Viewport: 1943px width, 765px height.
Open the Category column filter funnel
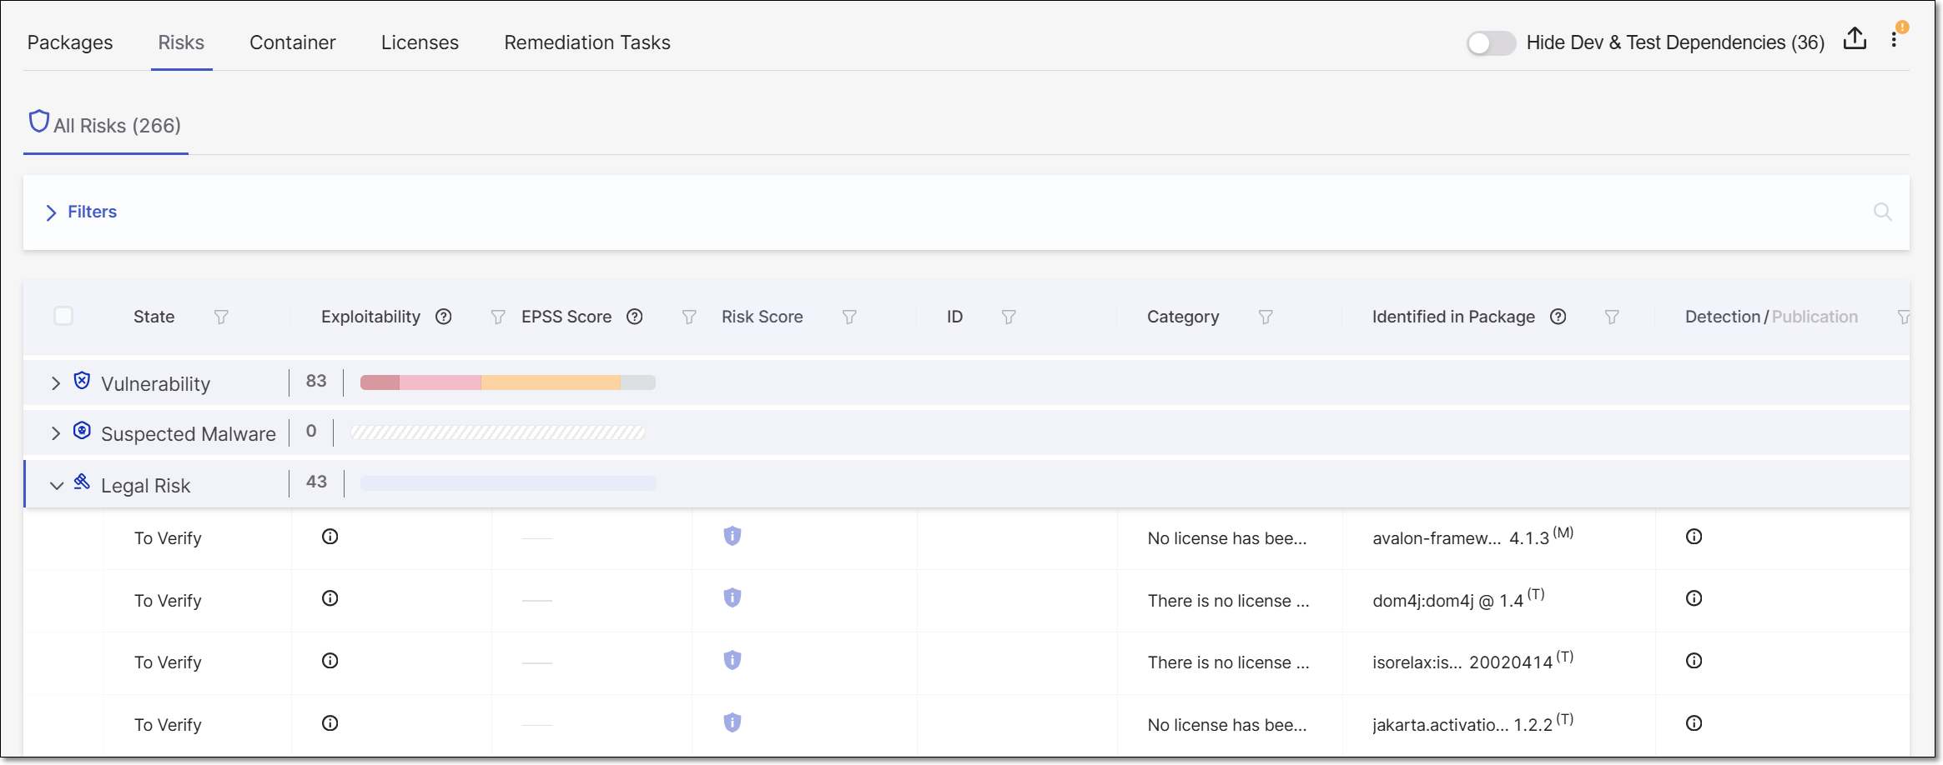tap(1266, 317)
